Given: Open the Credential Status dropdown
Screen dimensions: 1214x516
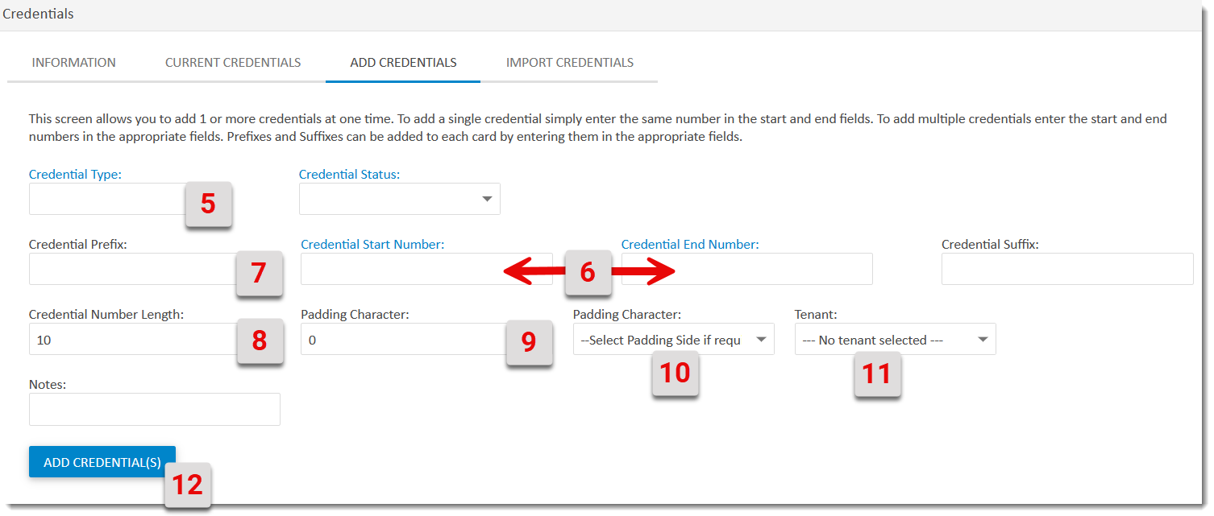Looking at the screenshot, I should click(x=399, y=199).
